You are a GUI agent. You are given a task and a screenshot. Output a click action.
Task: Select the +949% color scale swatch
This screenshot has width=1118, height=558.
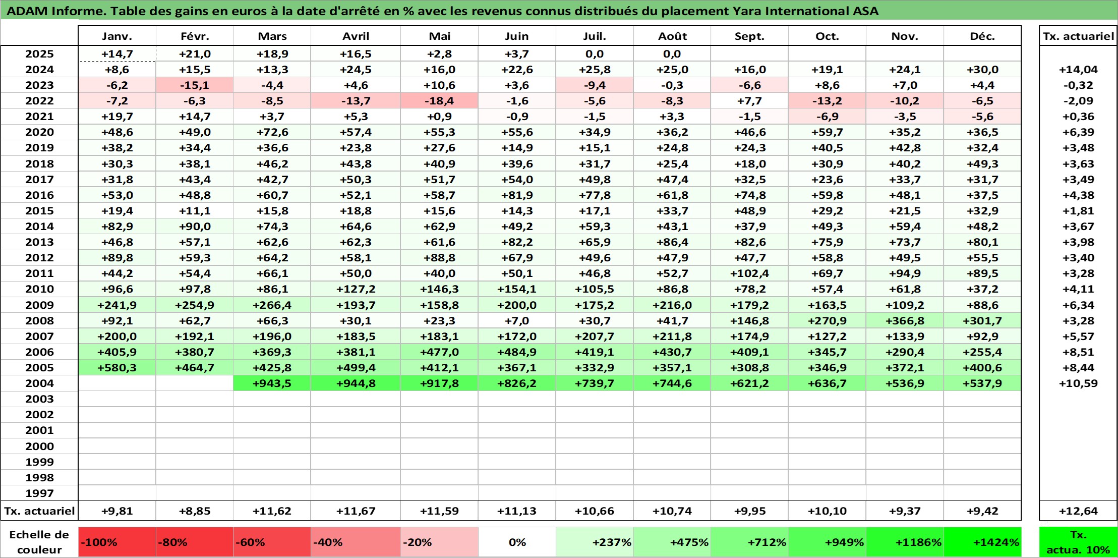827,542
